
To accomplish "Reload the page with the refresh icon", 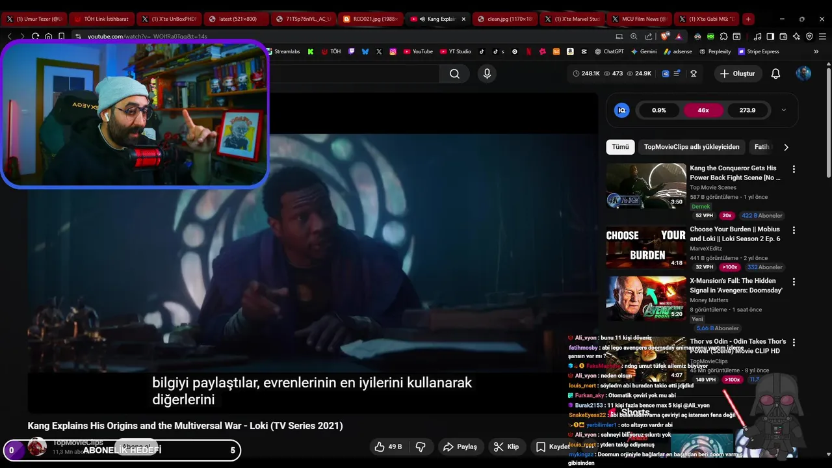I will (x=35, y=36).
